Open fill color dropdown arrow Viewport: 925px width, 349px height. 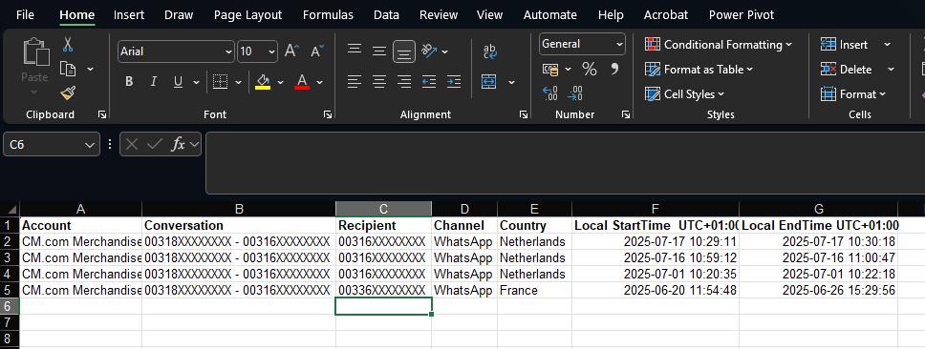(280, 82)
